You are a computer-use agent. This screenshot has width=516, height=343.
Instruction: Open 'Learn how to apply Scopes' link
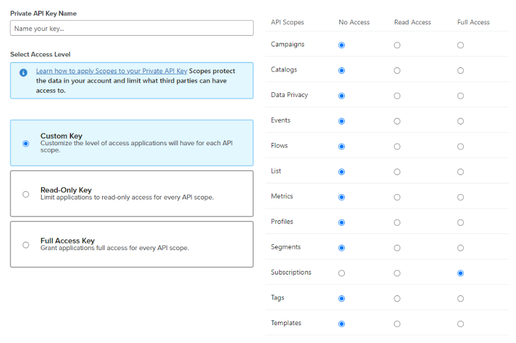click(x=112, y=71)
